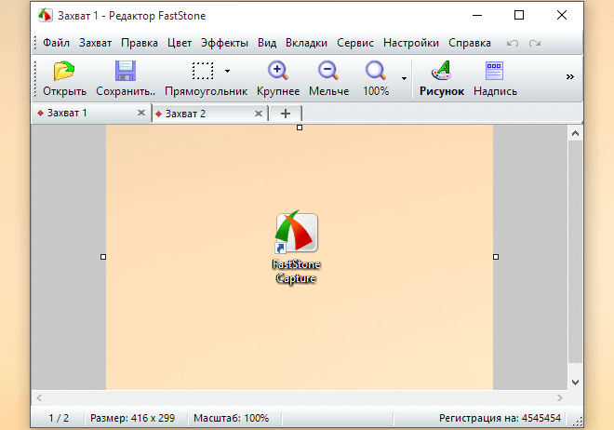Click the FastStone logo in title bar

[x=45, y=15]
